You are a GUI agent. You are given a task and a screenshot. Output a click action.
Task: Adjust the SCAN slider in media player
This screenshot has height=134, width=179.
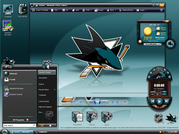(x=158, y=92)
